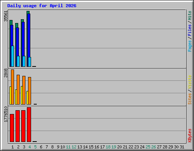Click the day 2 dark blue files bar

point(17,42)
